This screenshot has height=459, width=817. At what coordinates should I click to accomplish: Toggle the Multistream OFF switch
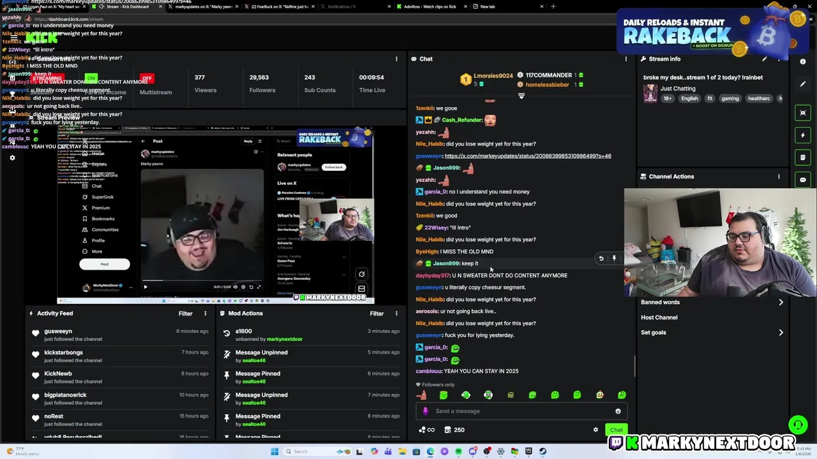[147, 78]
